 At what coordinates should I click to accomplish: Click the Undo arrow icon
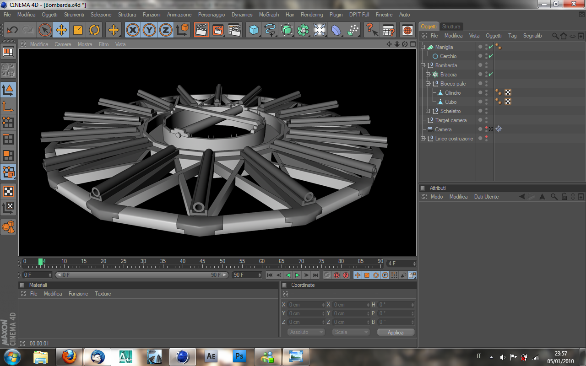(x=12, y=30)
